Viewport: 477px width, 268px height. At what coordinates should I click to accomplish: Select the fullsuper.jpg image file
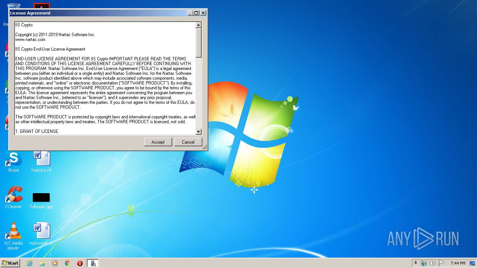tap(41, 201)
